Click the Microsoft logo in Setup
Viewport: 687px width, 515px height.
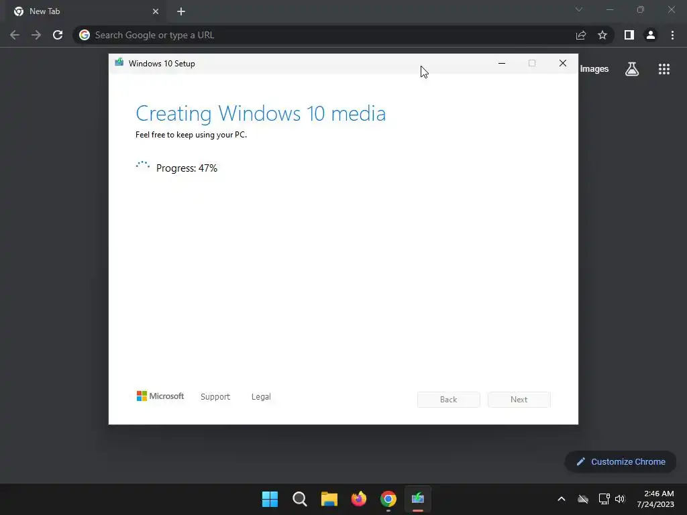[x=160, y=396]
